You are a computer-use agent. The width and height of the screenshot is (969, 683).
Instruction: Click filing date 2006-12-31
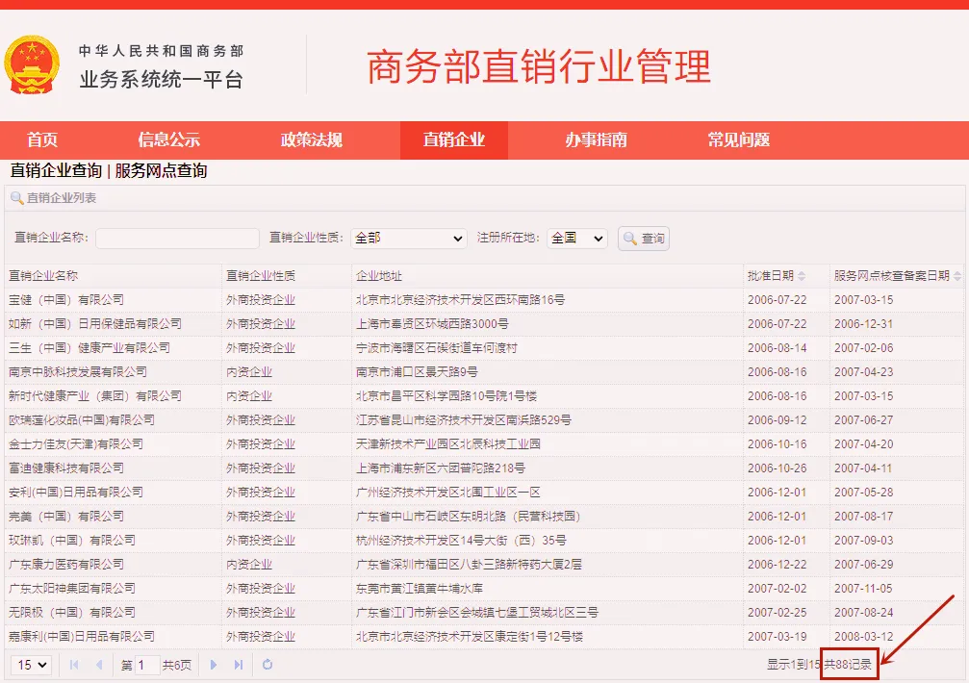click(x=864, y=324)
